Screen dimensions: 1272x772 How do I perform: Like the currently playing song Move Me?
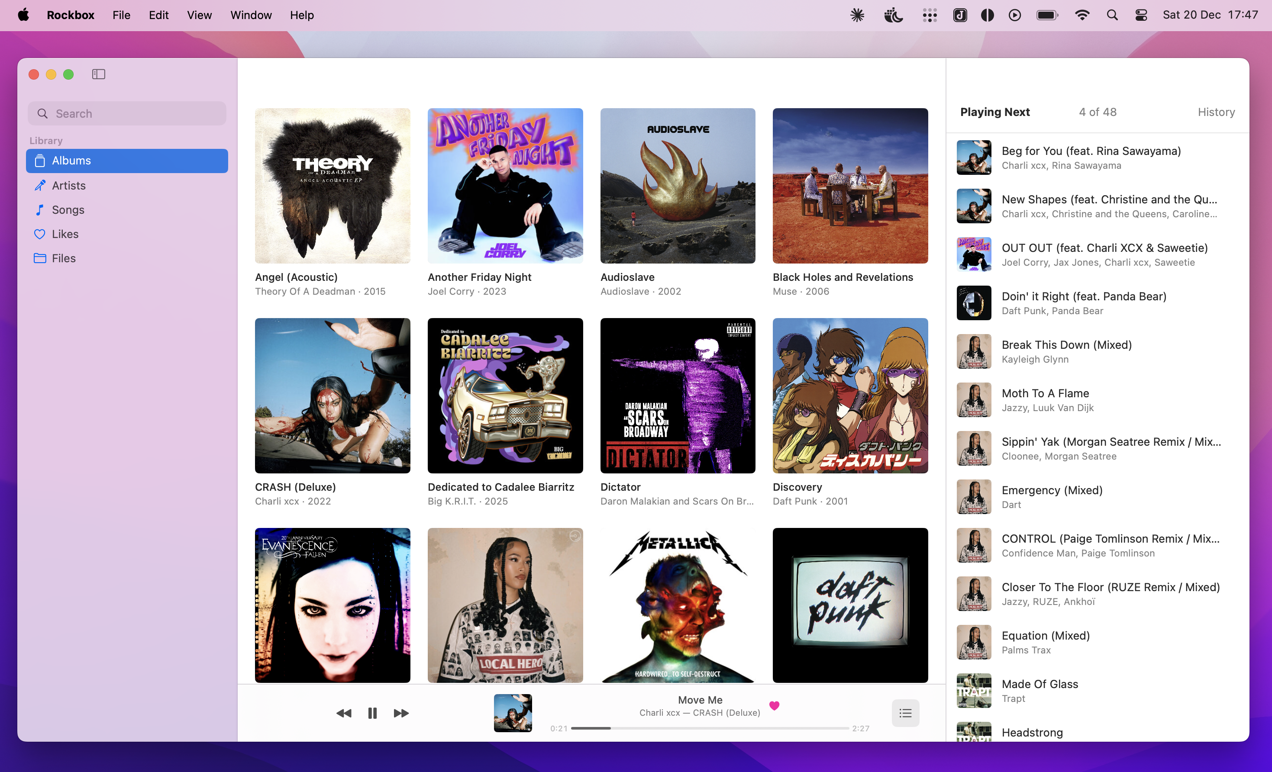coord(774,706)
